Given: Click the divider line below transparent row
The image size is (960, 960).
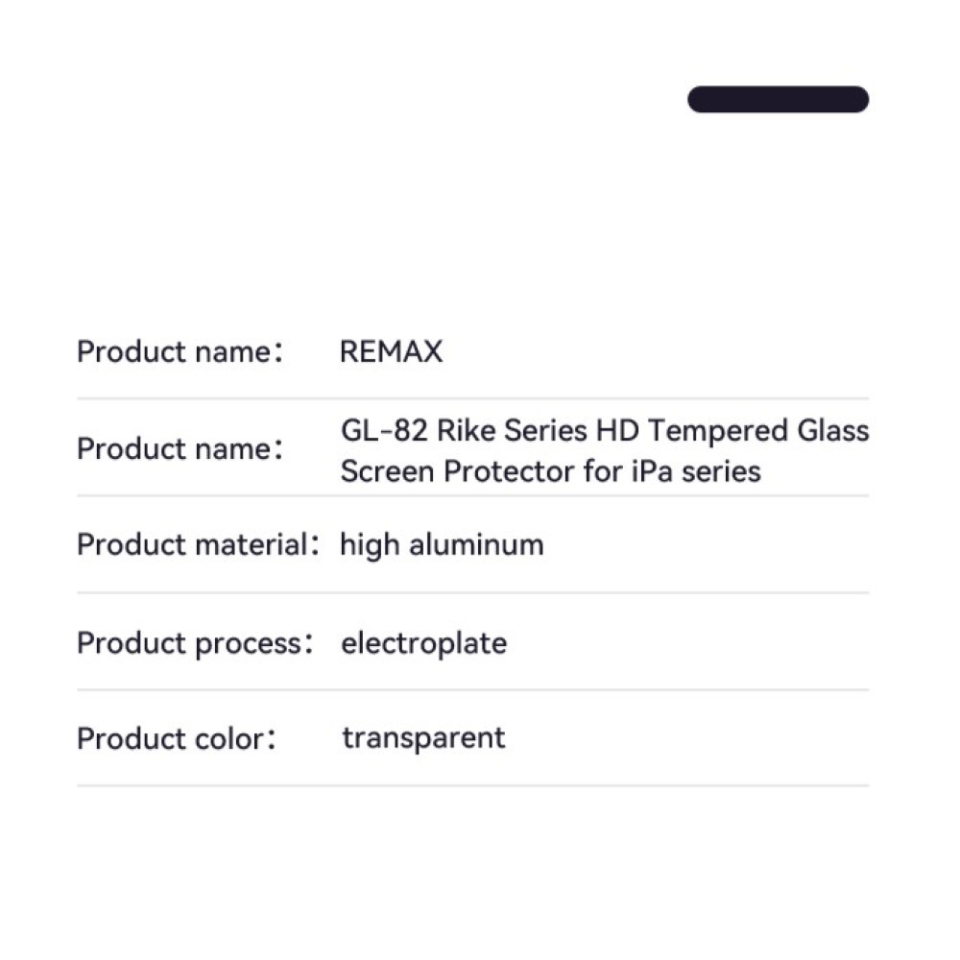Looking at the screenshot, I should [x=472, y=786].
